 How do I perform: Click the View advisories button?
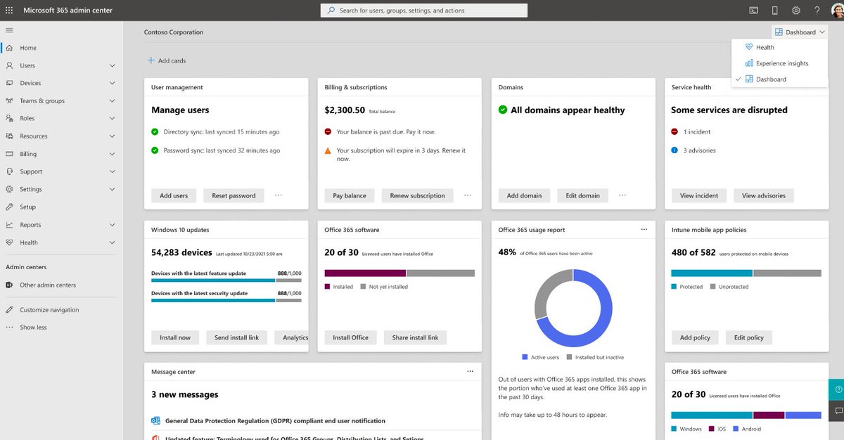pyautogui.click(x=764, y=195)
